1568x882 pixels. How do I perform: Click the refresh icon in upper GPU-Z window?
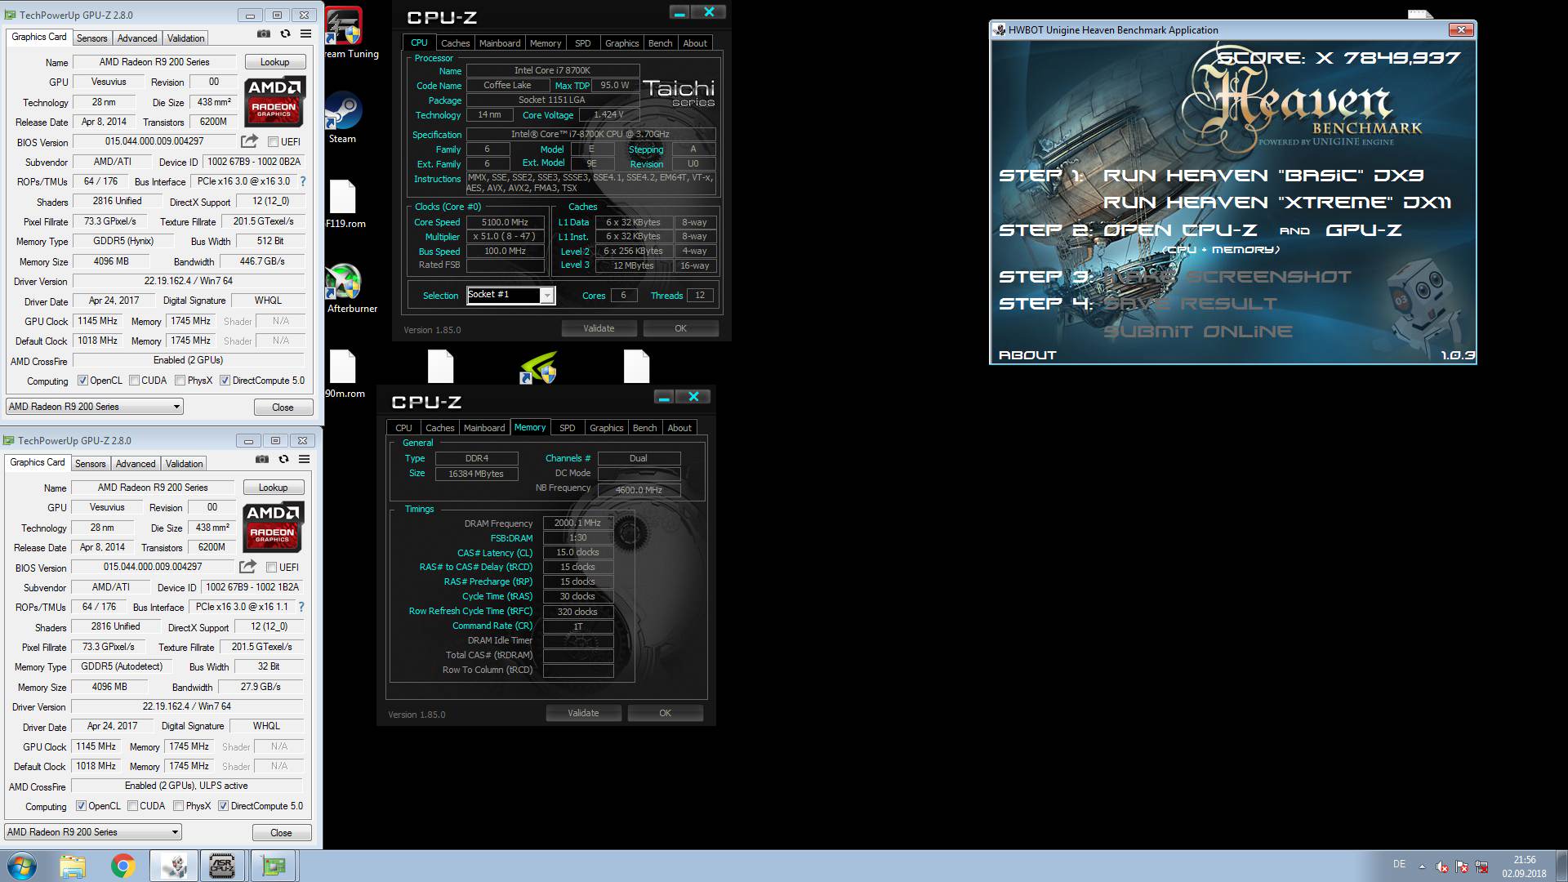pos(285,33)
